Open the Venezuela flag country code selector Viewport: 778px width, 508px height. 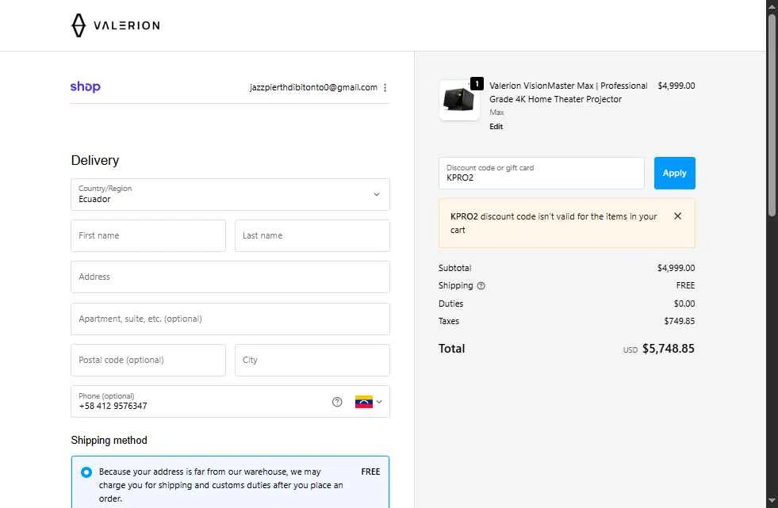[369, 402]
